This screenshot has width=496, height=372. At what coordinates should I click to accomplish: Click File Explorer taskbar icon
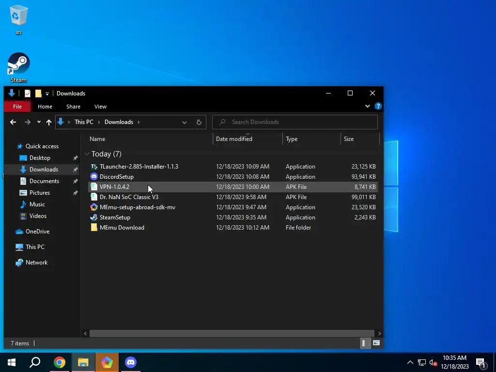coord(83,362)
